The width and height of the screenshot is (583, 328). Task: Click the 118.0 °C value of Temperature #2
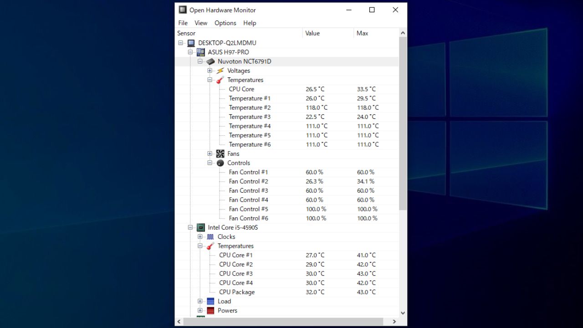(317, 108)
